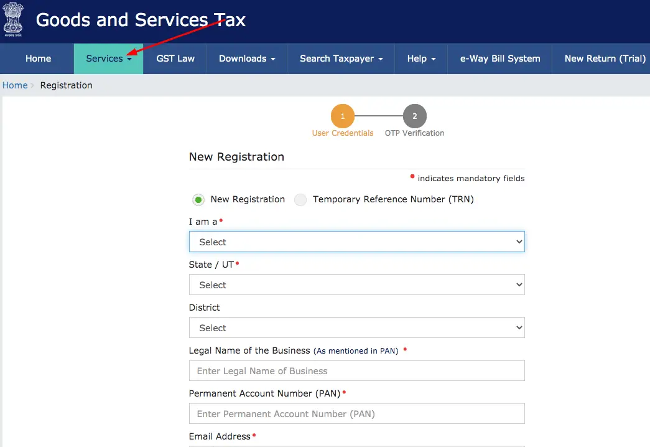Open the State / UT dropdown
The height and width of the screenshot is (447, 650).
(x=356, y=285)
